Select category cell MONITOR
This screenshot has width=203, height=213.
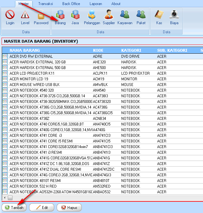[129, 79]
